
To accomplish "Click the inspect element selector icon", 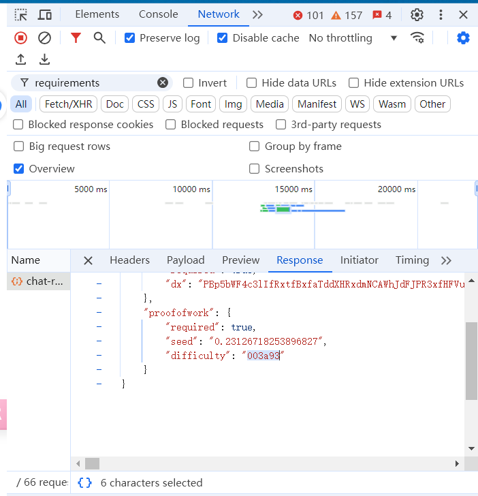I will [x=21, y=14].
